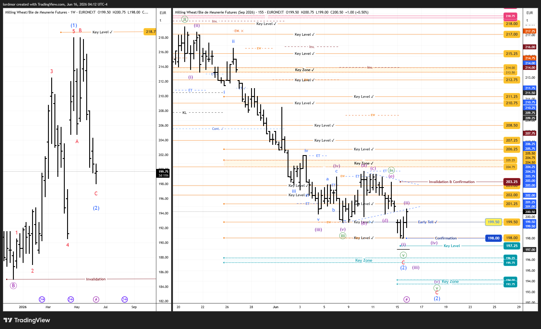Screen dimensions: 541x329
Task: Select the orange 207.25 price label
Action: coord(512,140)
